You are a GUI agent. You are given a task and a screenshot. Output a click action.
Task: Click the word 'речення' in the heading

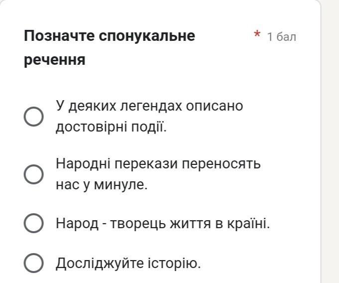55,60
